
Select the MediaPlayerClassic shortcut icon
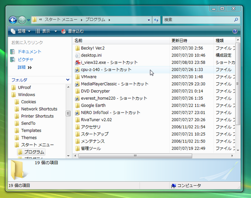point(78,84)
